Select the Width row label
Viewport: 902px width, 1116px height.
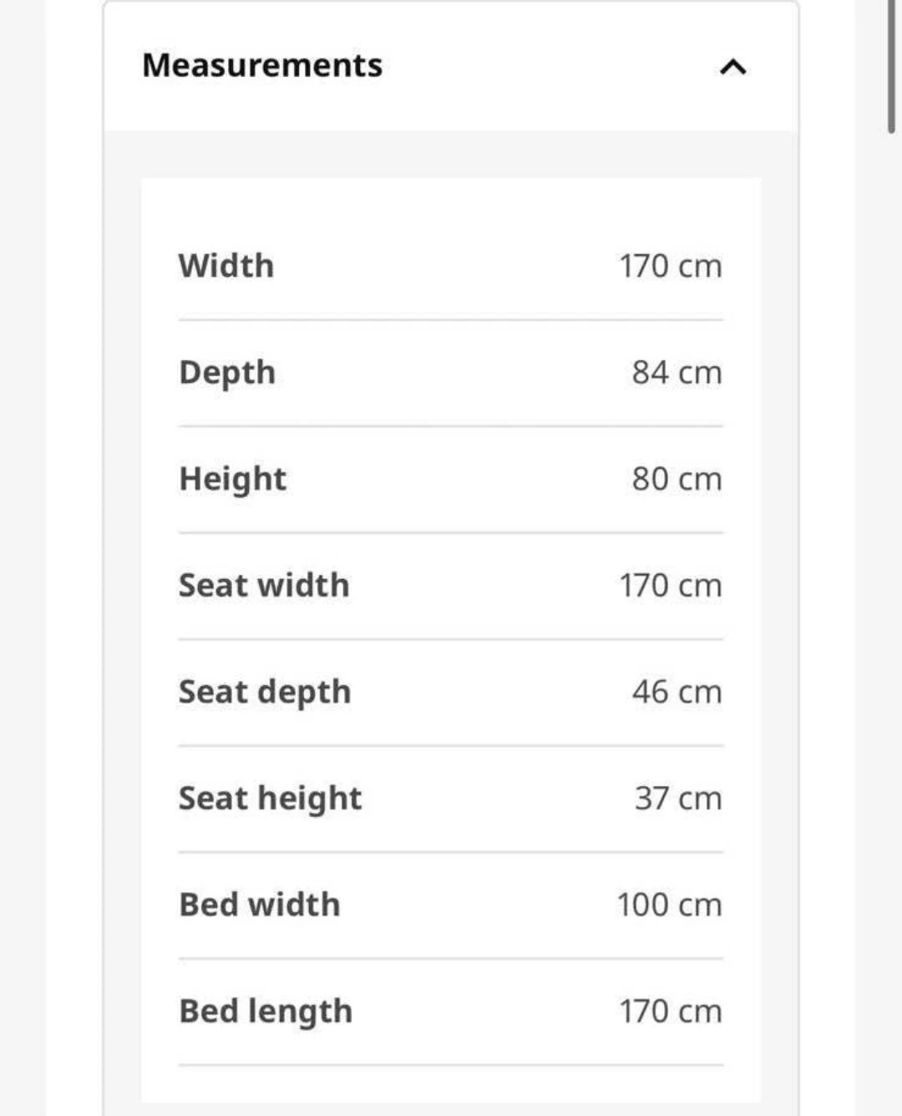(226, 266)
